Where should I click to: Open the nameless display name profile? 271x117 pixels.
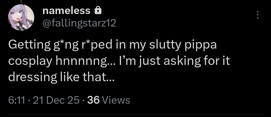[x=66, y=11]
